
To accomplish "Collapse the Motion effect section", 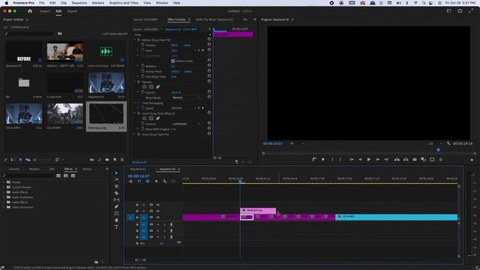I will point(135,40).
